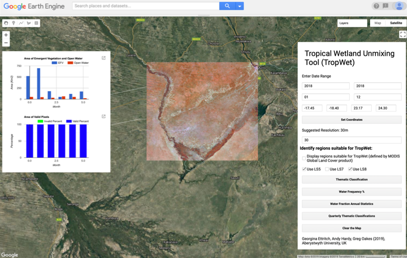
Task: Click the blue search magnifier button
Action: pos(227,6)
